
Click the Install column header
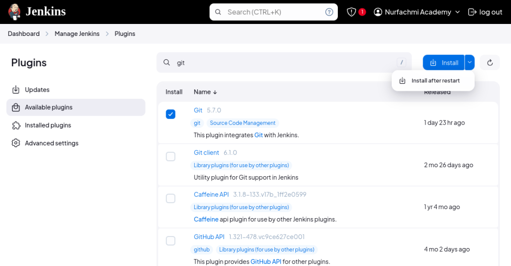[174, 92]
